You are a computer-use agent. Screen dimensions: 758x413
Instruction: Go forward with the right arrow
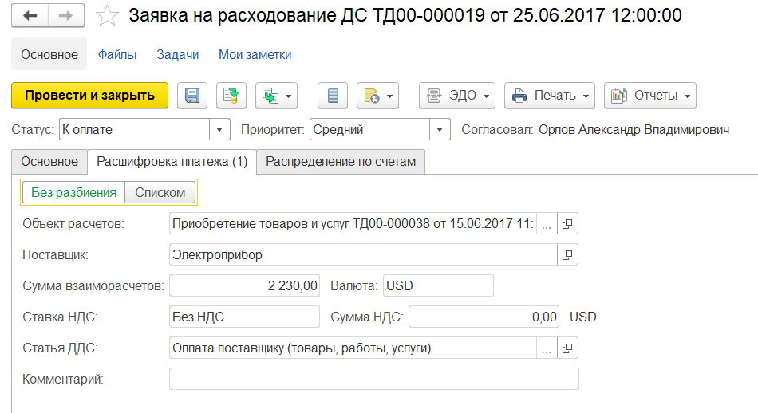point(65,15)
